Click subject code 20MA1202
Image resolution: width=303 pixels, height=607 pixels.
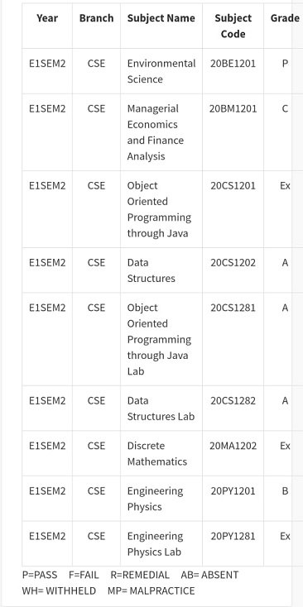tap(233, 446)
